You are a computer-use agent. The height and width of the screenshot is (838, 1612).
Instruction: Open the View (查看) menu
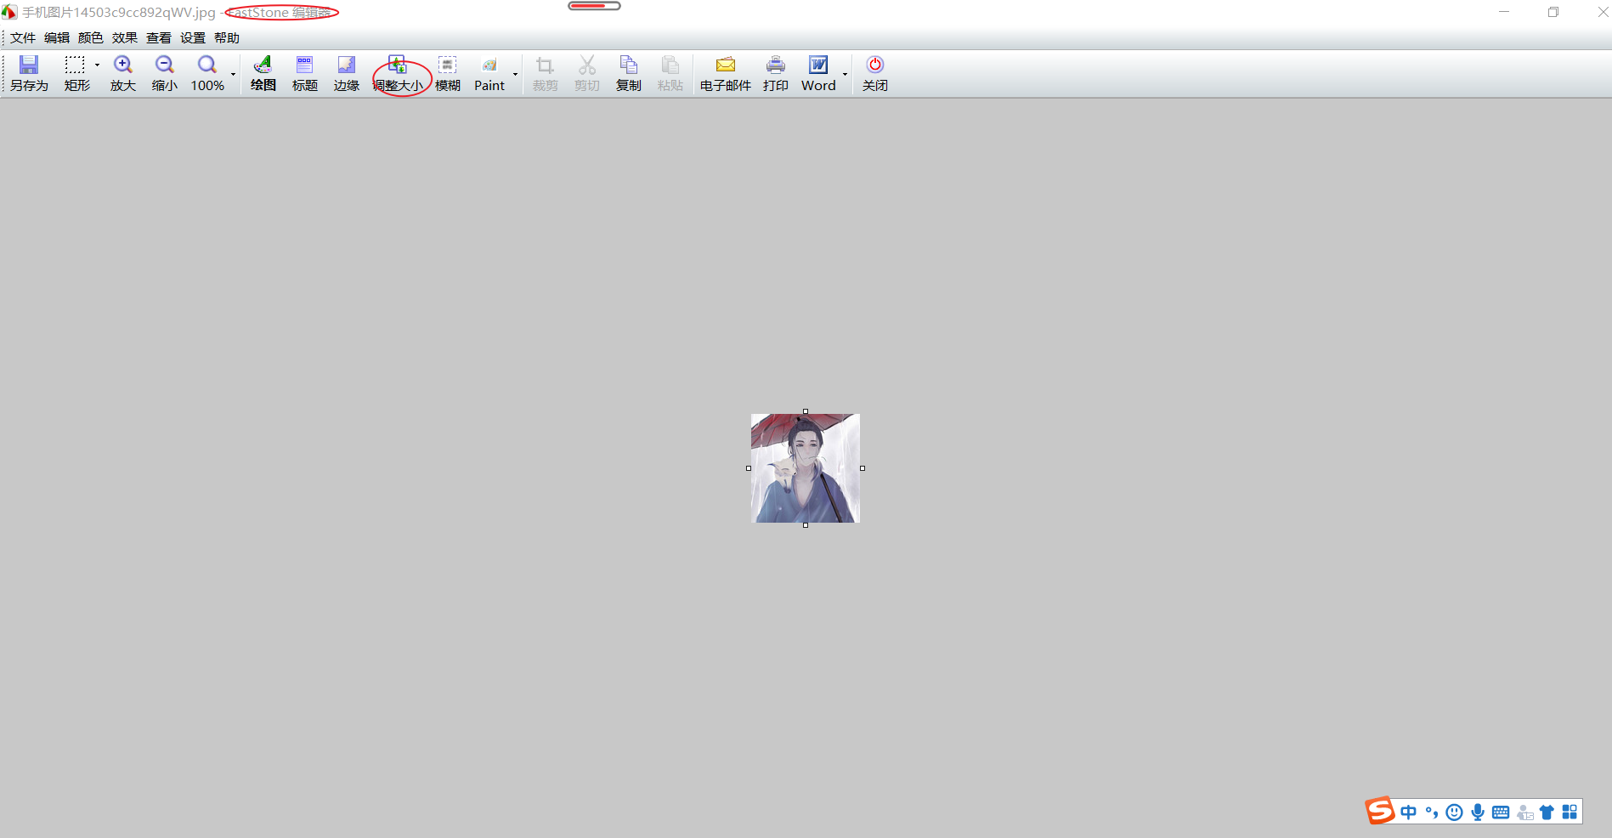point(159,37)
